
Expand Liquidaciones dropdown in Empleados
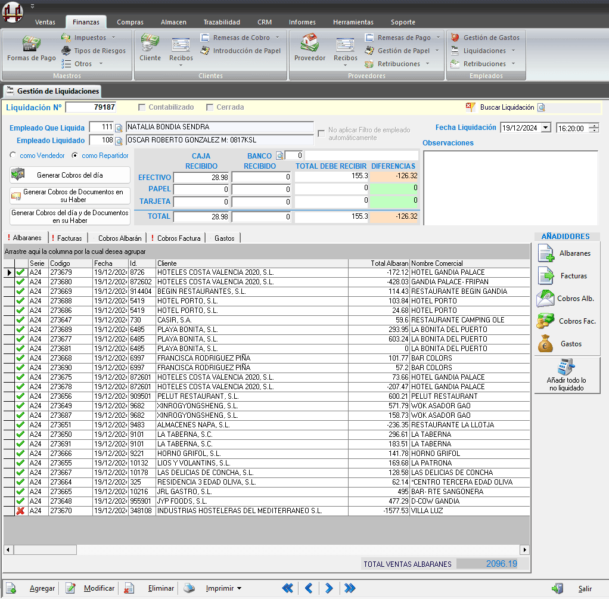coord(514,51)
